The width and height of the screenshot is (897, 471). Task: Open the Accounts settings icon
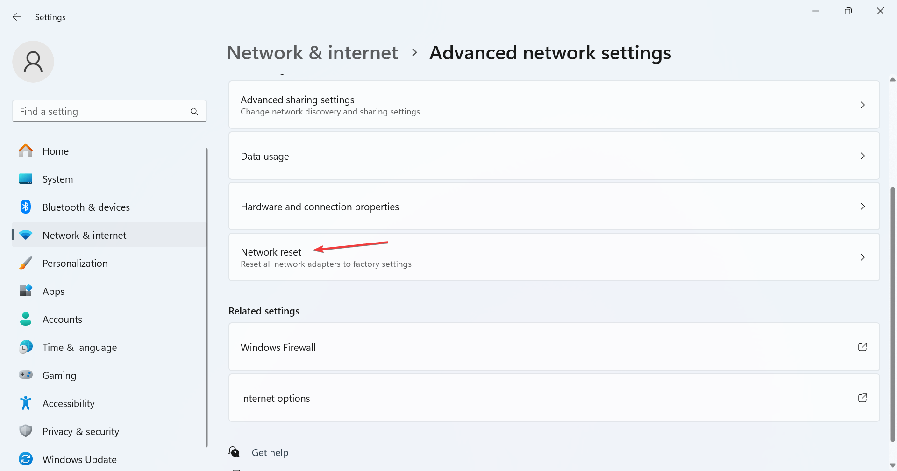[x=26, y=319]
